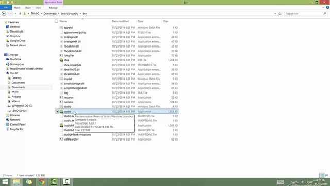Image resolution: width=330 pixels, height=186 pixels.
Task: Open Dropbox in Favorites
Action: pyautogui.click(x=15, y=36)
